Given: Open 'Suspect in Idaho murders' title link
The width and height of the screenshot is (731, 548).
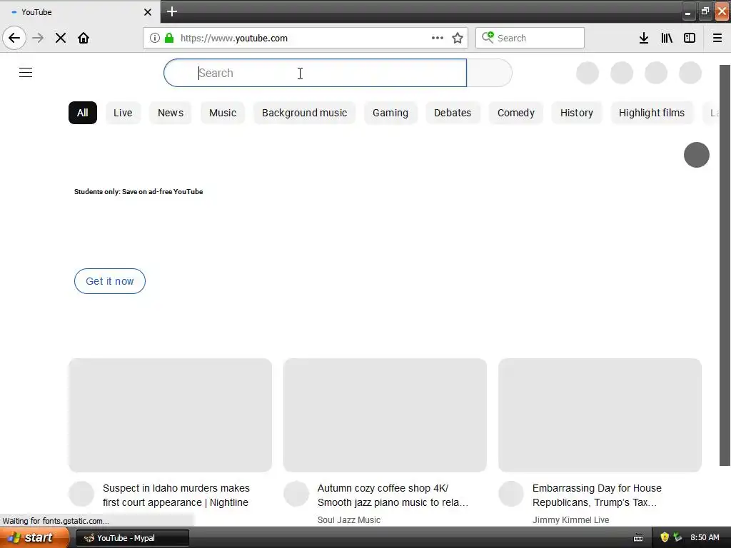Looking at the screenshot, I should [x=176, y=495].
